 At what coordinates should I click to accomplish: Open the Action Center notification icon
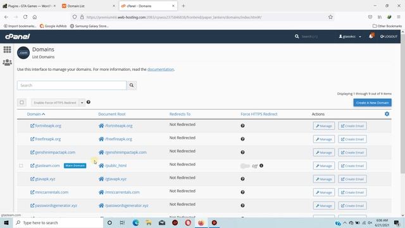pyautogui.click(x=397, y=222)
